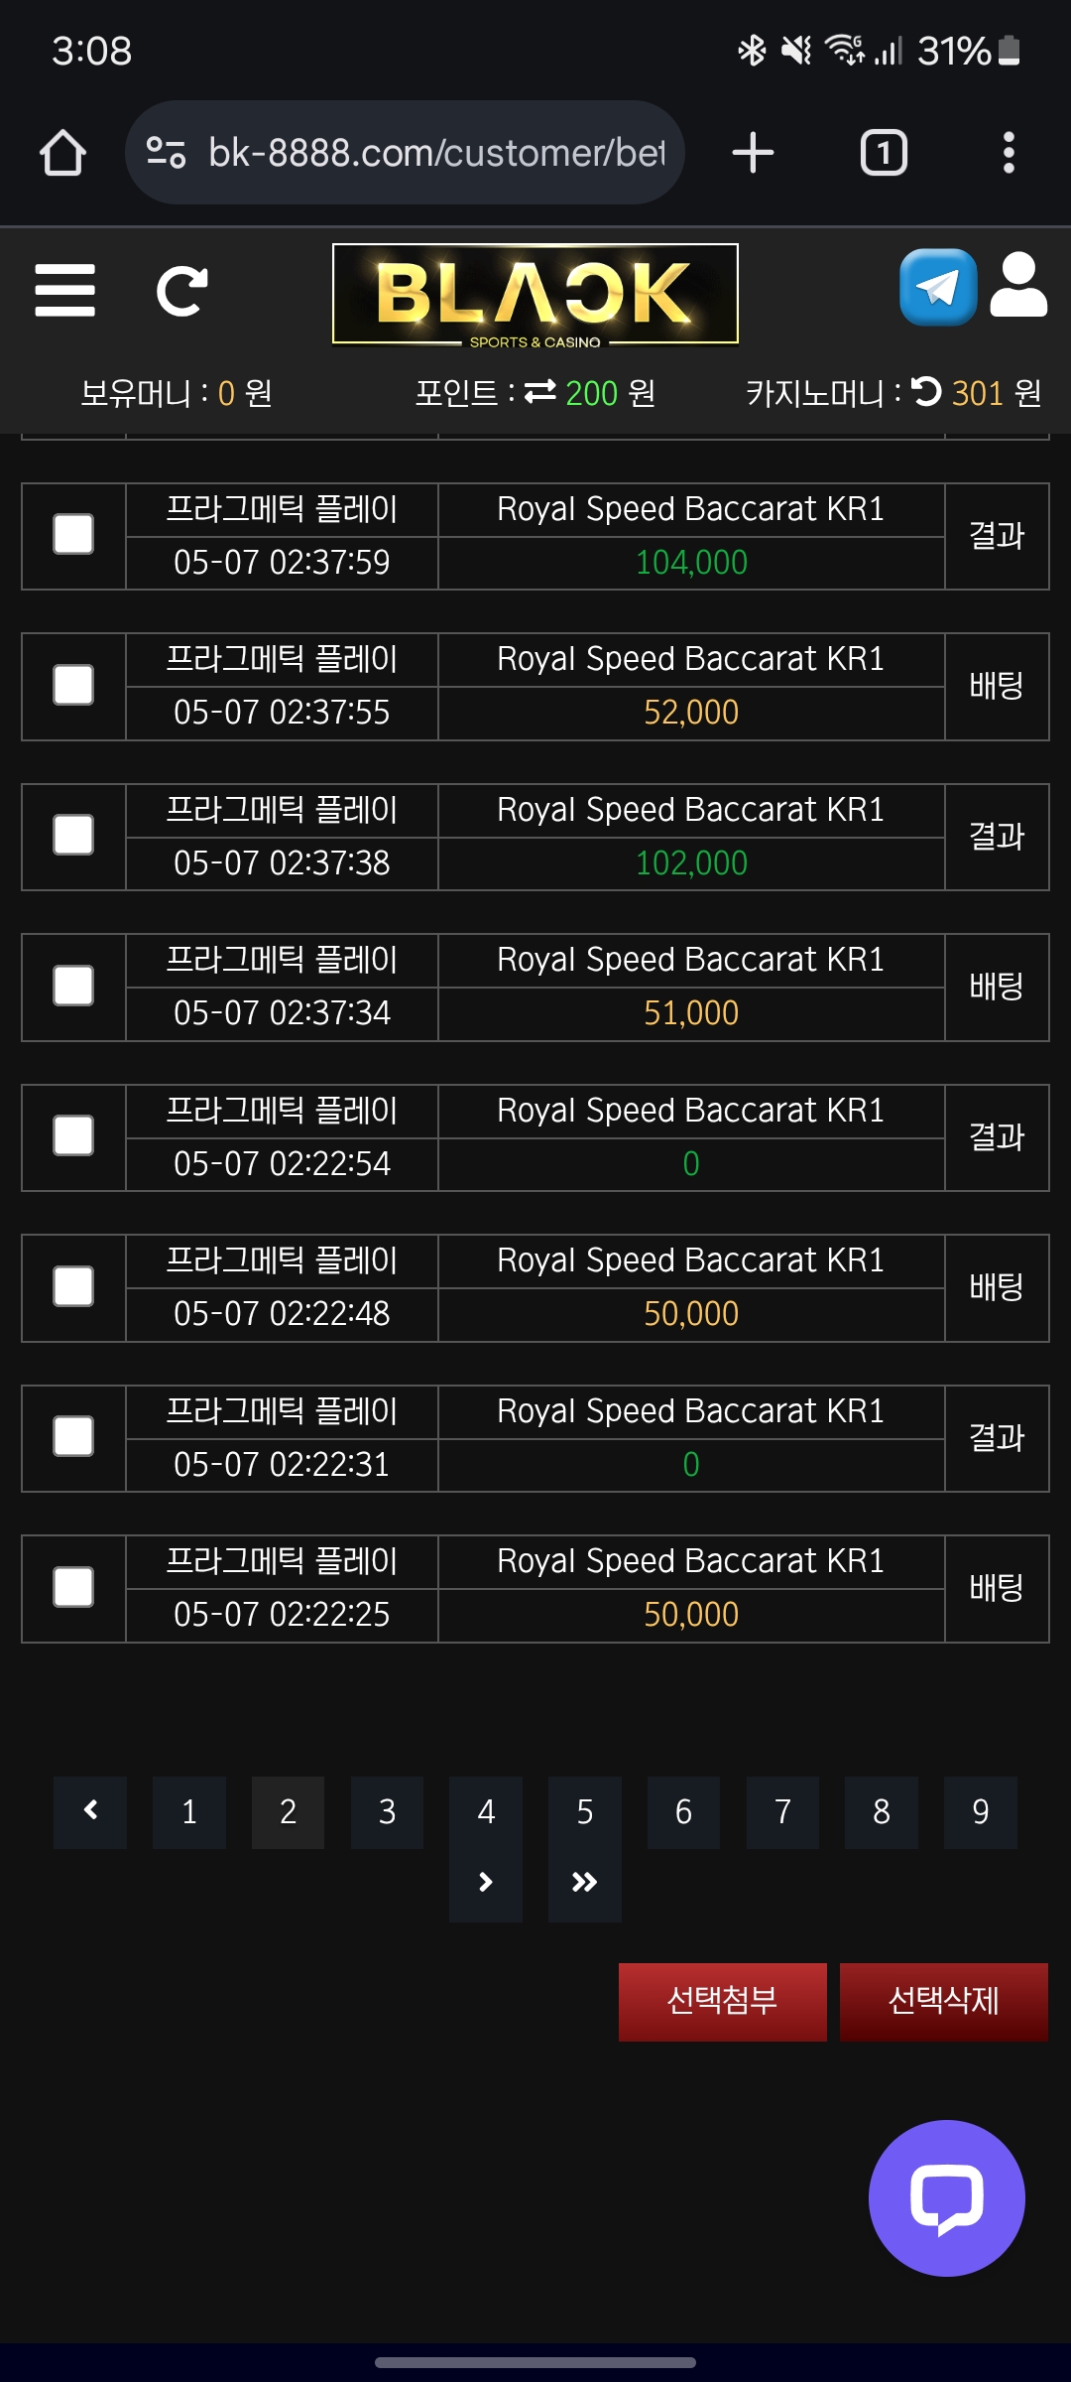The width and height of the screenshot is (1071, 2382).
Task: Open a new browser tab
Action: point(753,153)
